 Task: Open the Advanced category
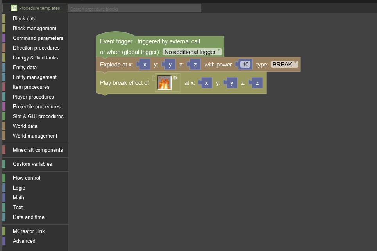pos(24,241)
